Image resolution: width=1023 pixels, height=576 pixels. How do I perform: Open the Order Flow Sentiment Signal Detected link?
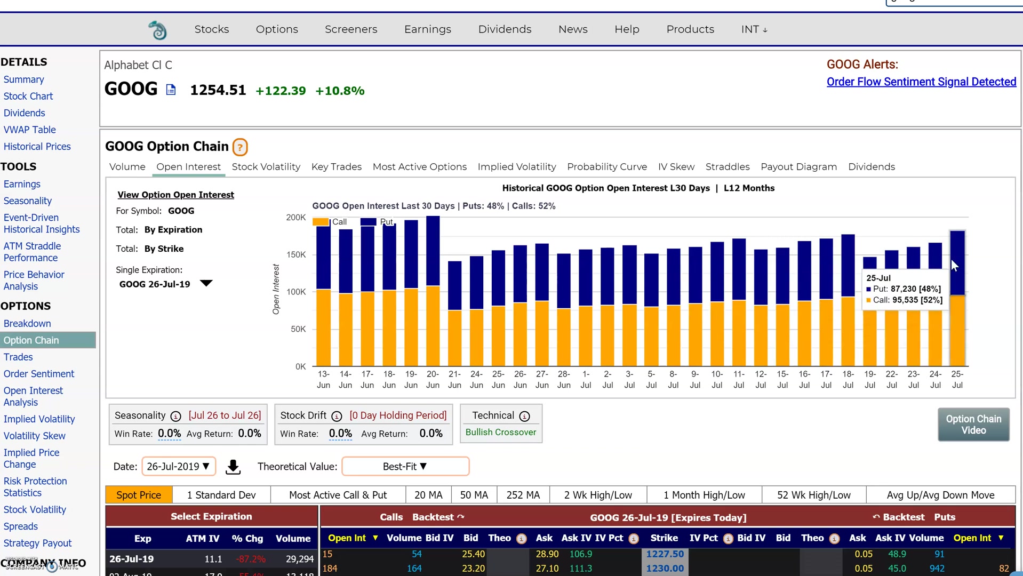[x=921, y=82]
